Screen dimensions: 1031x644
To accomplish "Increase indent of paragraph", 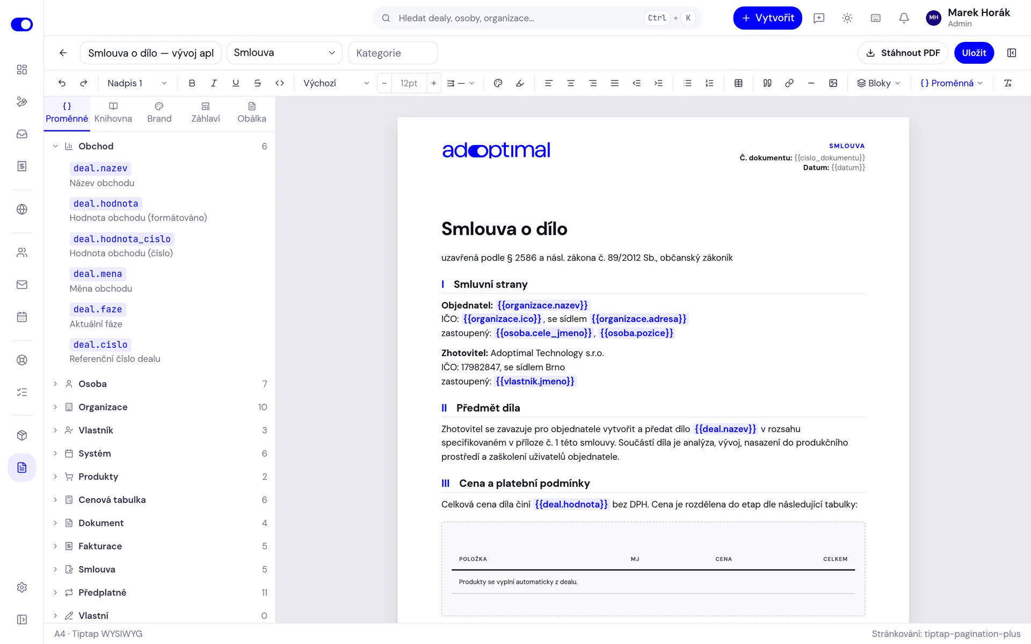I will [658, 83].
